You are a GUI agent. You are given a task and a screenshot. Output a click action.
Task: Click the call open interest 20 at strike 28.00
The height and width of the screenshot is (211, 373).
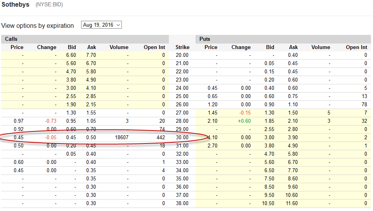(x=162, y=121)
